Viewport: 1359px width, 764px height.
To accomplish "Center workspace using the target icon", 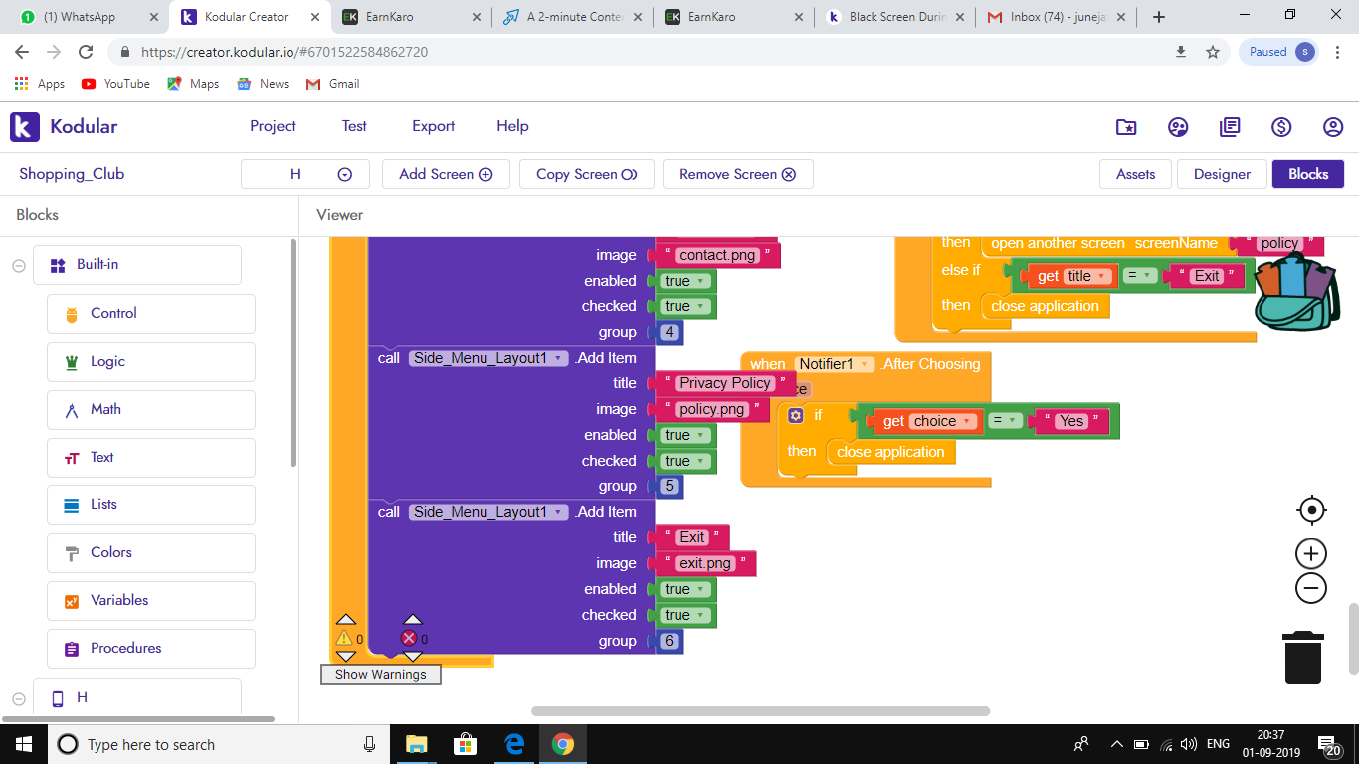I will (x=1311, y=510).
